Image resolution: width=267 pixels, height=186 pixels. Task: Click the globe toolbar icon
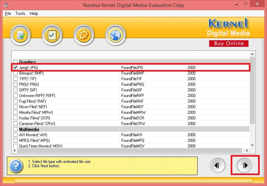point(115,35)
